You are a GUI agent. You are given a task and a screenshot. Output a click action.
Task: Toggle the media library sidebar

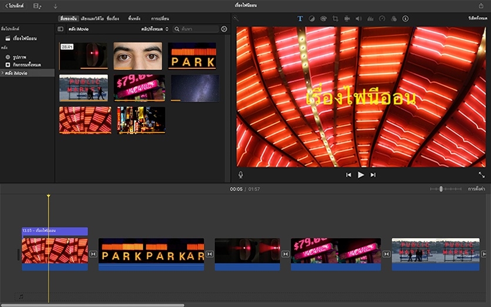(x=60, y=29)
